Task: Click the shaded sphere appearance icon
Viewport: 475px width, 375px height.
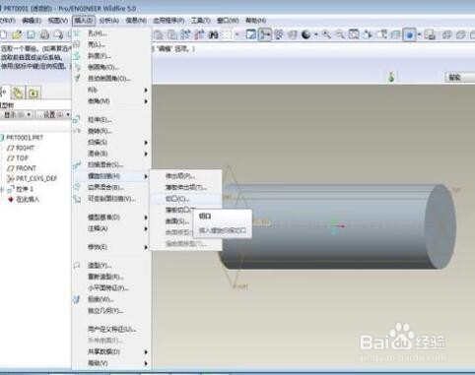Action: [x=306, y=34]
